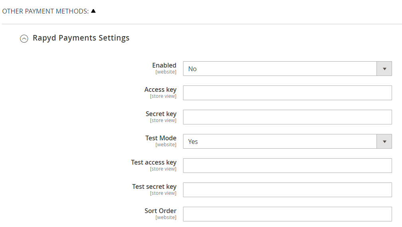Open the Enabled dropdown showing No
Image resolution: width=402 pixels, height=227 pixels.
(x=280, y=69)
